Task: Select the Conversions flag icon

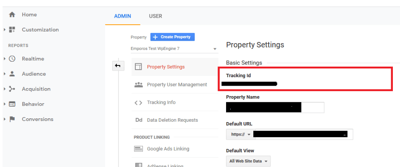Action: pos(12,119)
